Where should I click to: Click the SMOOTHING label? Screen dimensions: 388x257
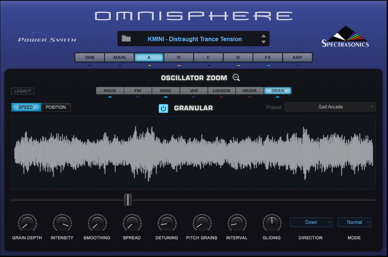[x=97, y=238]
